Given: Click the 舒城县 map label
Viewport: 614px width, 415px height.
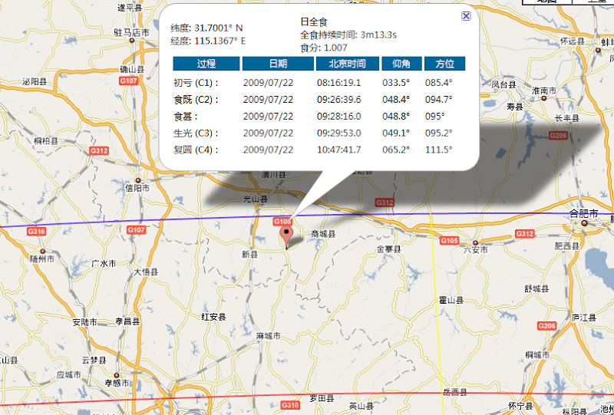Looking at the screenshot, I should (536, 289).
